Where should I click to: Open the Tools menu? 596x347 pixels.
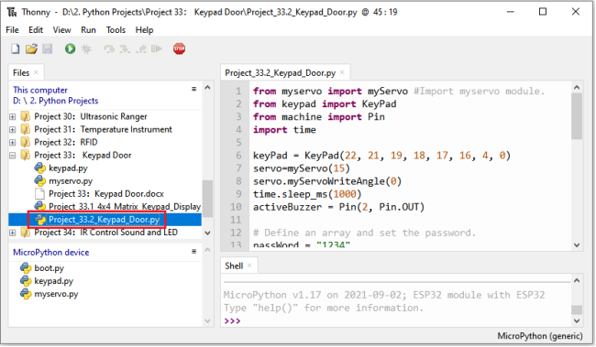116,30
